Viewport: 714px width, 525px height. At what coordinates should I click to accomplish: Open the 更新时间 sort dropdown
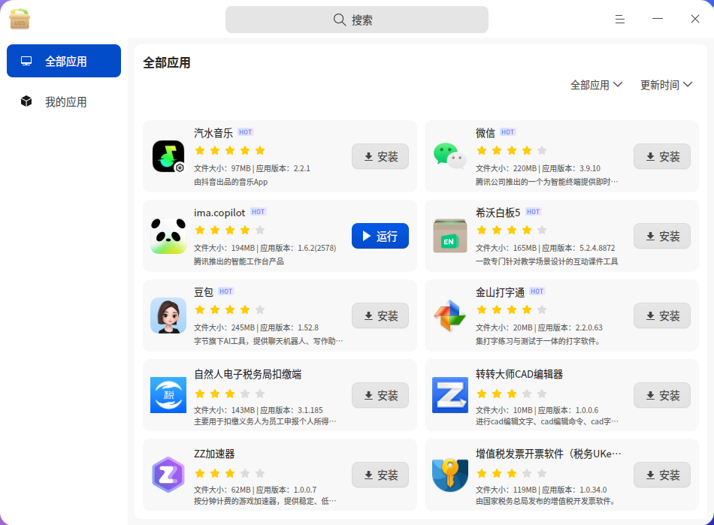point(666,85)
